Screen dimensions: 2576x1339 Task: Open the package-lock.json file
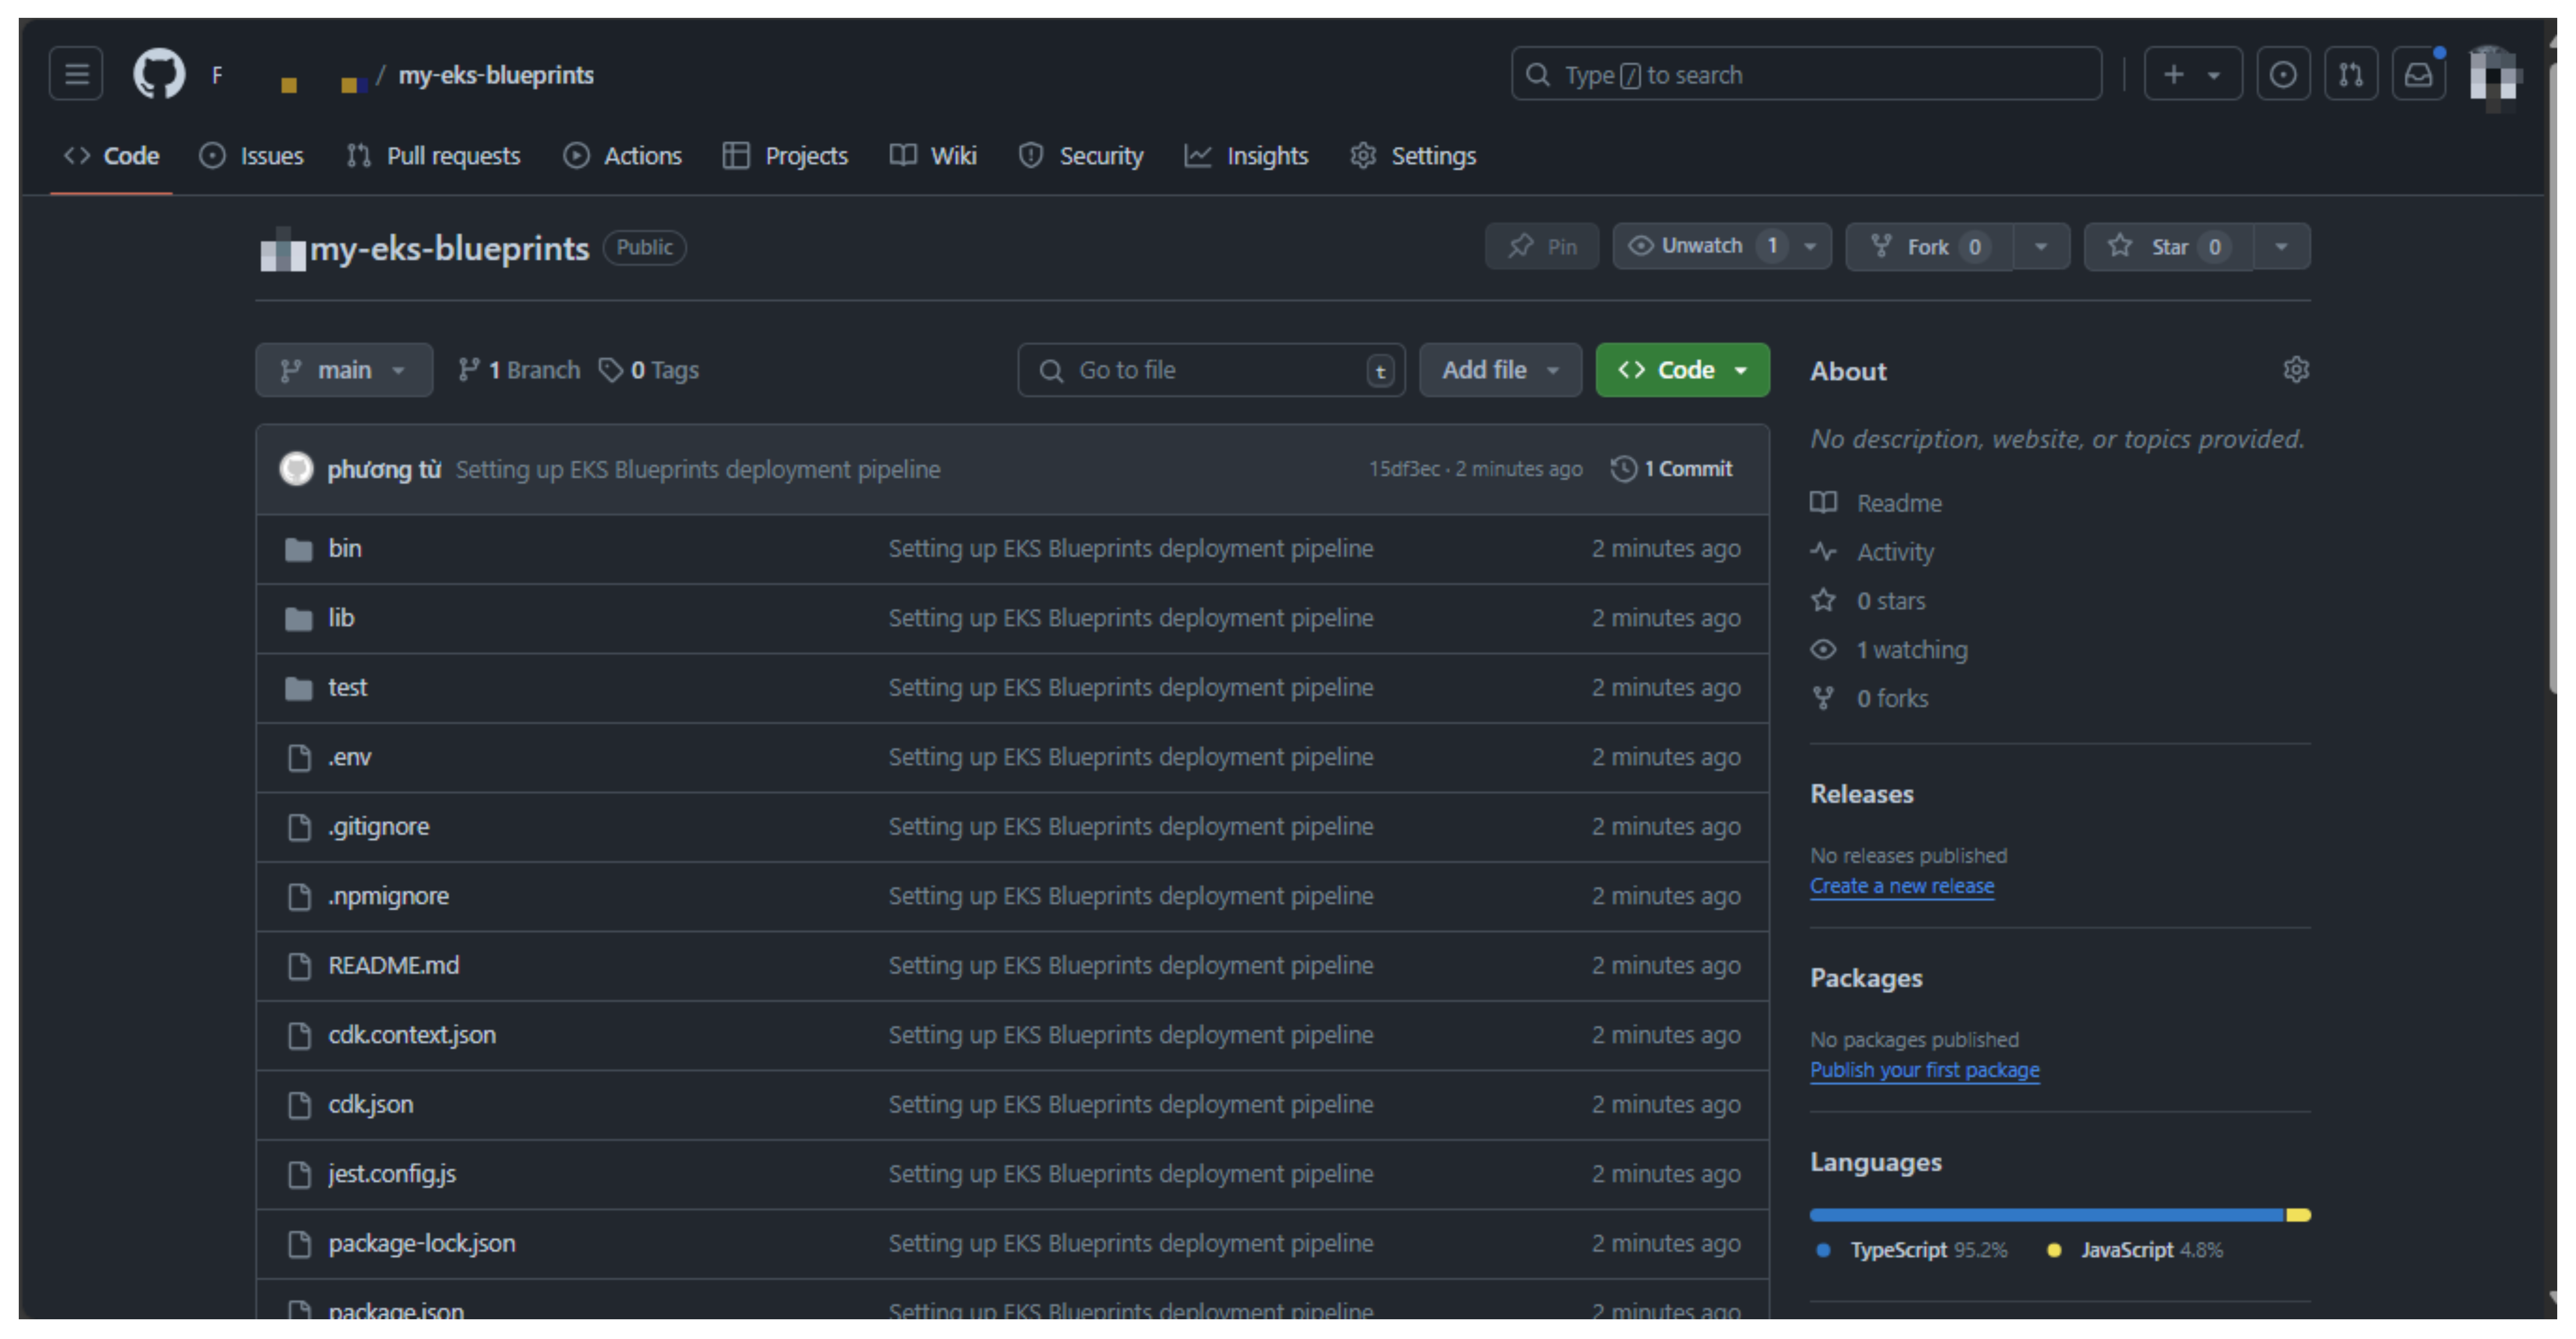click(x=421, y=1244)
